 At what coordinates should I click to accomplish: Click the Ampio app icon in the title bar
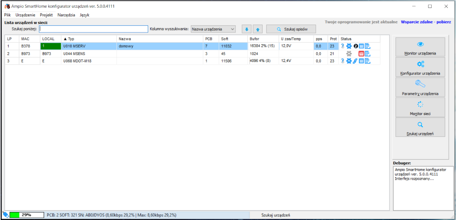pyautogui.click(x=7, y=6)
